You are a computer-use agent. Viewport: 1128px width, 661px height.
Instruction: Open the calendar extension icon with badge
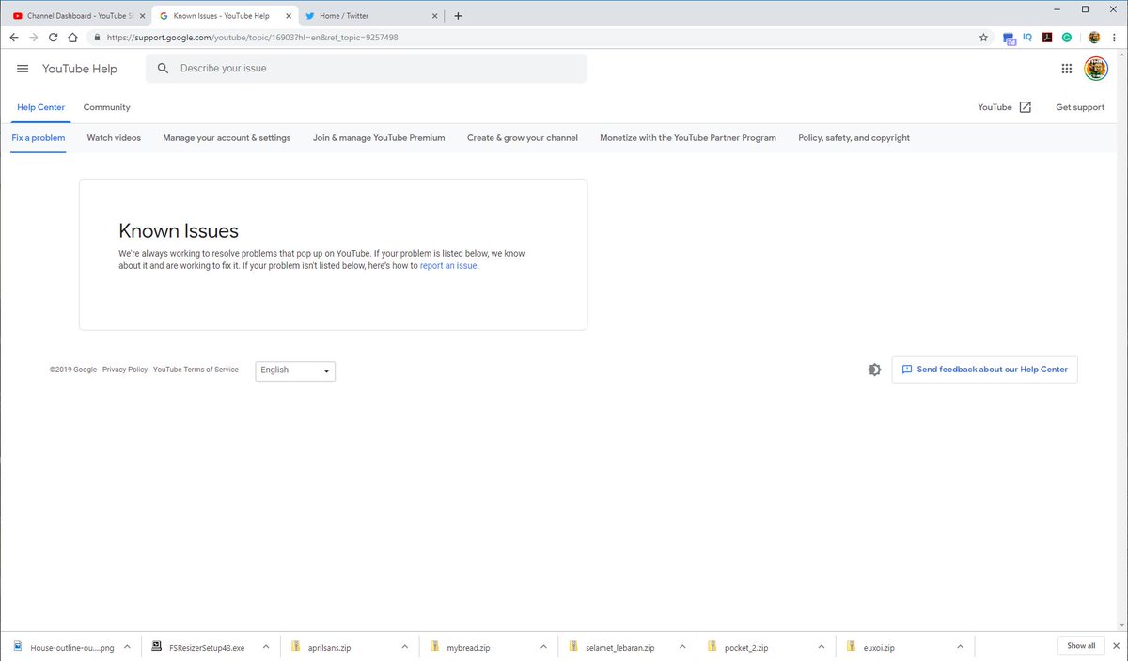click(1009, 39)
